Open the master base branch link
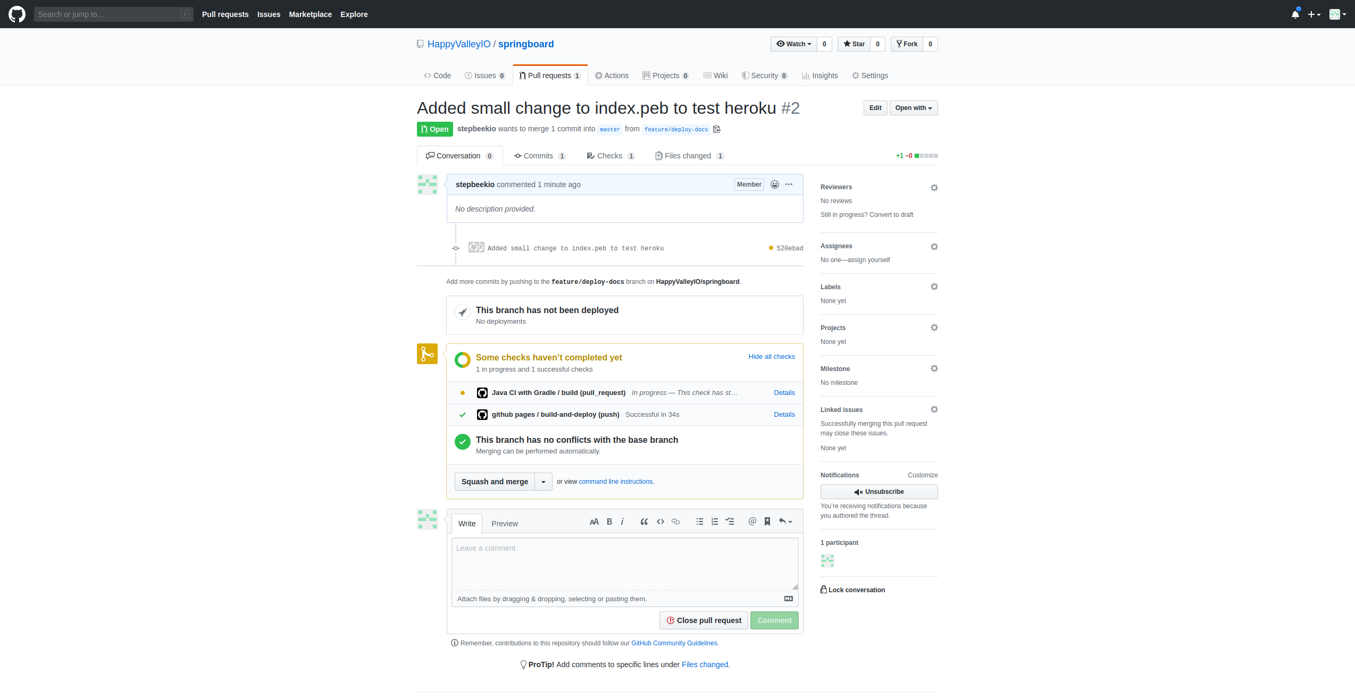This screenshot has width=1355, height=698. 609,129
